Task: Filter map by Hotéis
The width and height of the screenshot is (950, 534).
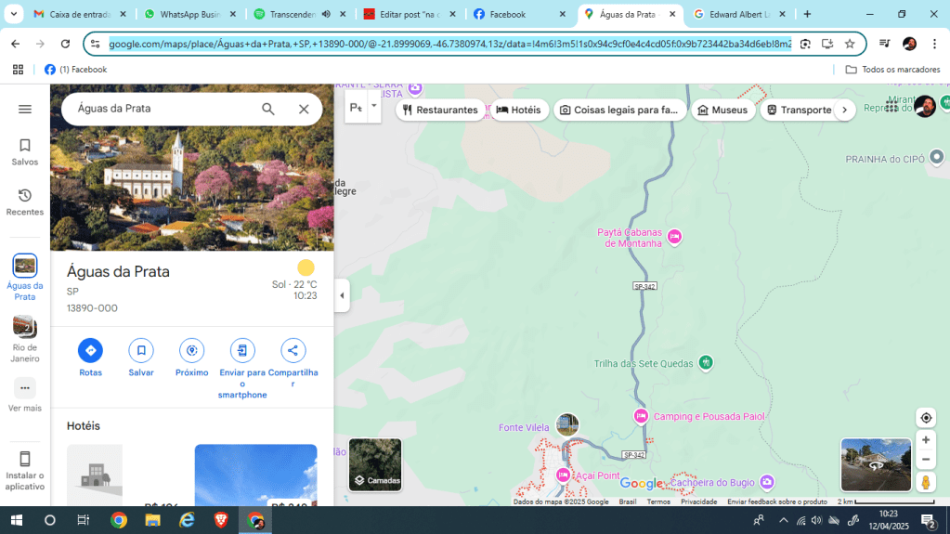Action: 518,110
